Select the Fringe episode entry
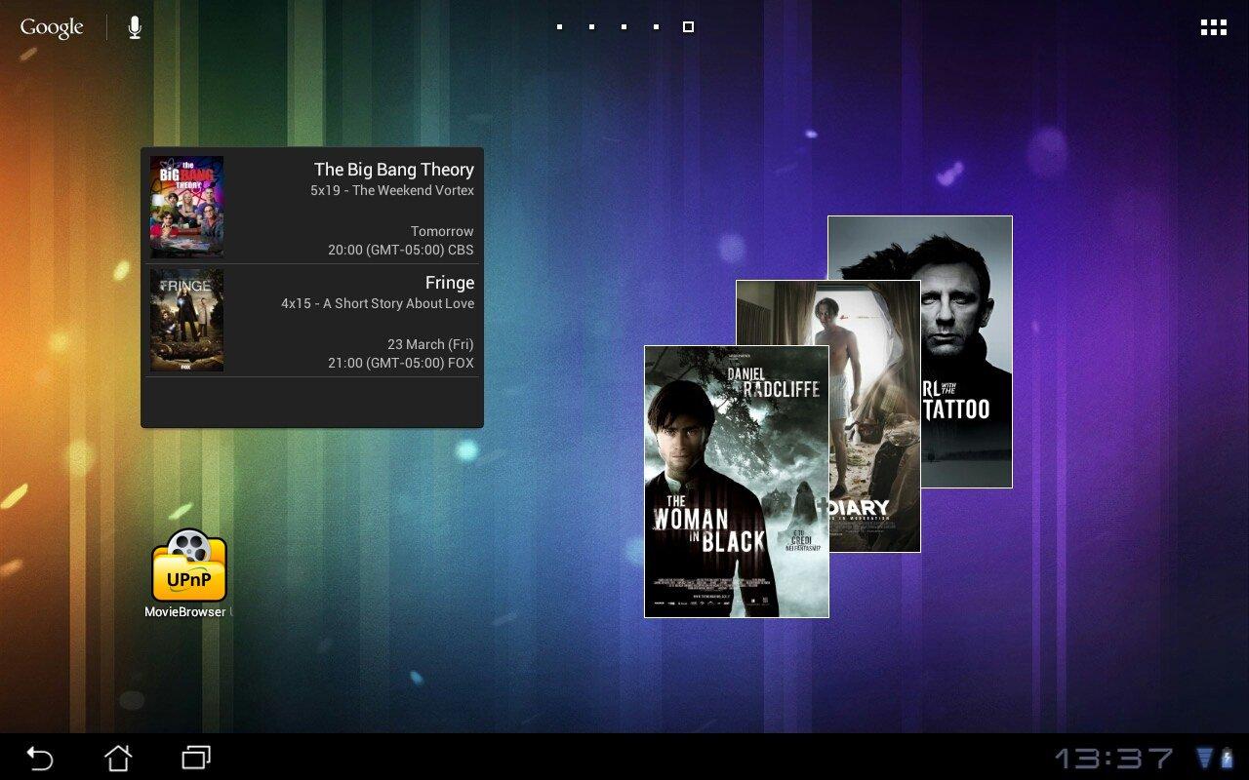 tap(312, 321)
